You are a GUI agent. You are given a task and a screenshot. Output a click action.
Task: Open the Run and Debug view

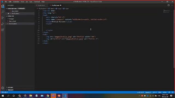(2, 24)
